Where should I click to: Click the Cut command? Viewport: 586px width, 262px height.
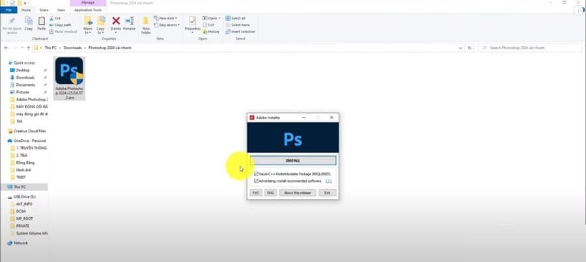tap(55, 18)
